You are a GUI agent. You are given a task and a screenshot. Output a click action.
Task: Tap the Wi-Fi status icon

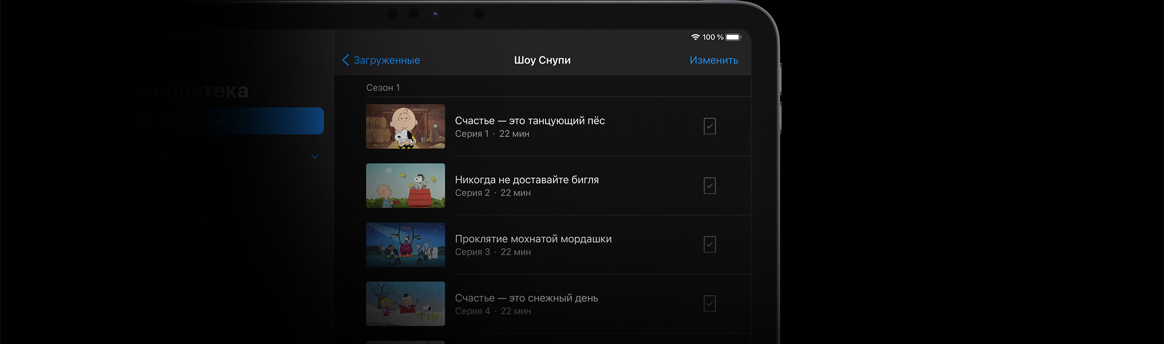coord(695,37)
